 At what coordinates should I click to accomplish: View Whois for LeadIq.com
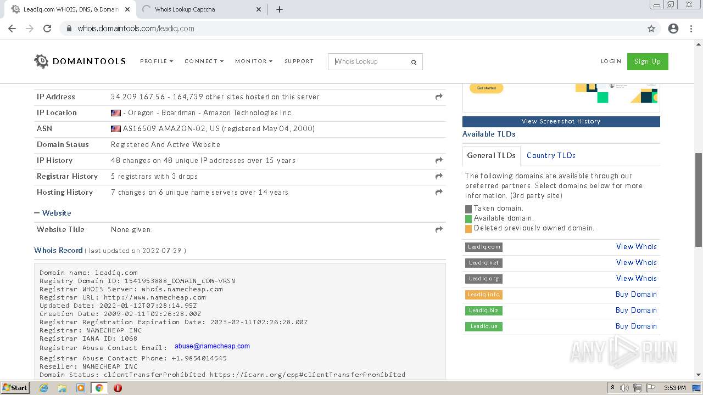[x=636, y=246]
